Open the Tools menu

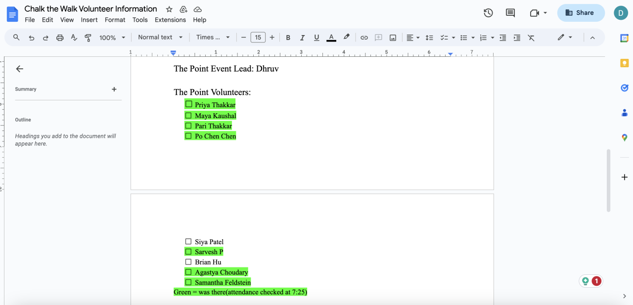click(140, 20)
